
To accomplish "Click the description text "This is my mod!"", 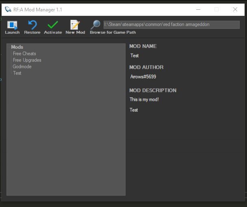I will coord(144,100).
